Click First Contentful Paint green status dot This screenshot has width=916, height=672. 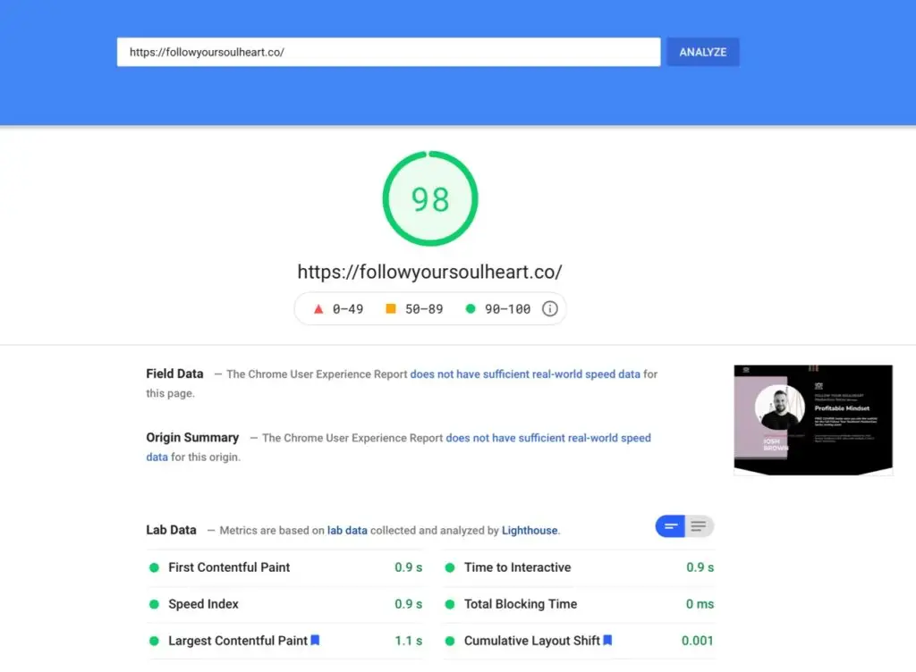point(154,567)
